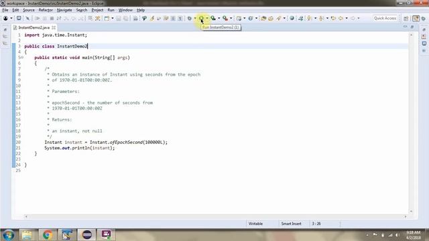Minimize the editor area
This screenshot has height=241, width=429.
405,27
